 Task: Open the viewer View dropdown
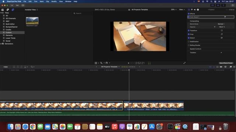[182, 10]
